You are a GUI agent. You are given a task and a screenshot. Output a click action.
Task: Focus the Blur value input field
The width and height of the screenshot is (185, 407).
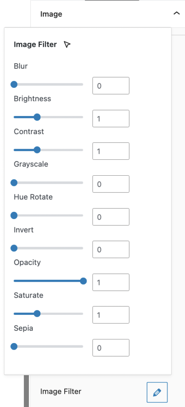[111, 86]
